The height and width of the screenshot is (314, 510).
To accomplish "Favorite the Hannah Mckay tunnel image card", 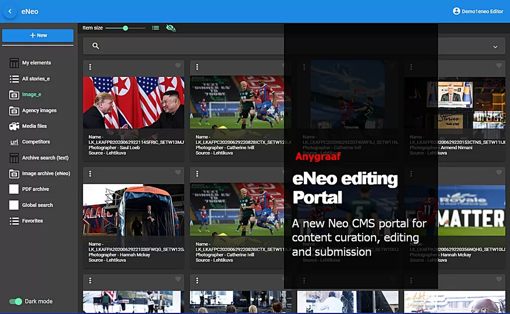I will pyautogui.click(x=178, y=173).
